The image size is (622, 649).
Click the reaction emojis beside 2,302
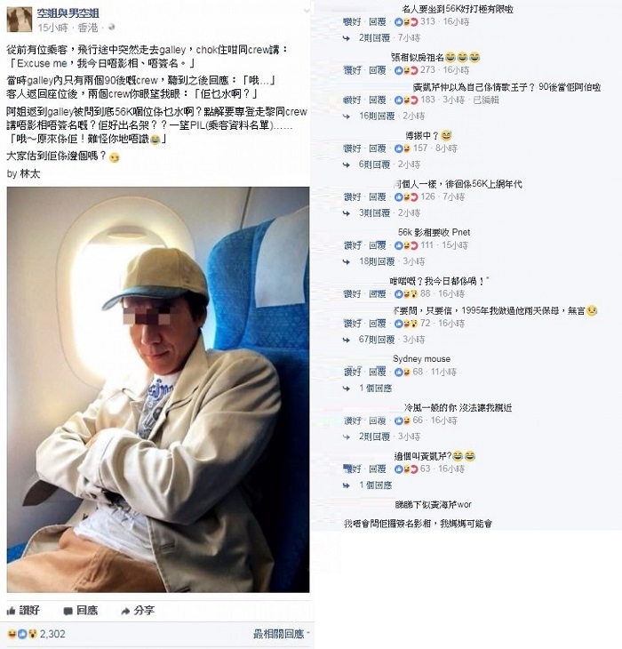pyautogui.click(x=22, y=634)
